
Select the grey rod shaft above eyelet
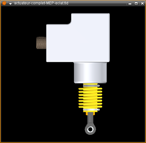[x=90, y=119]
